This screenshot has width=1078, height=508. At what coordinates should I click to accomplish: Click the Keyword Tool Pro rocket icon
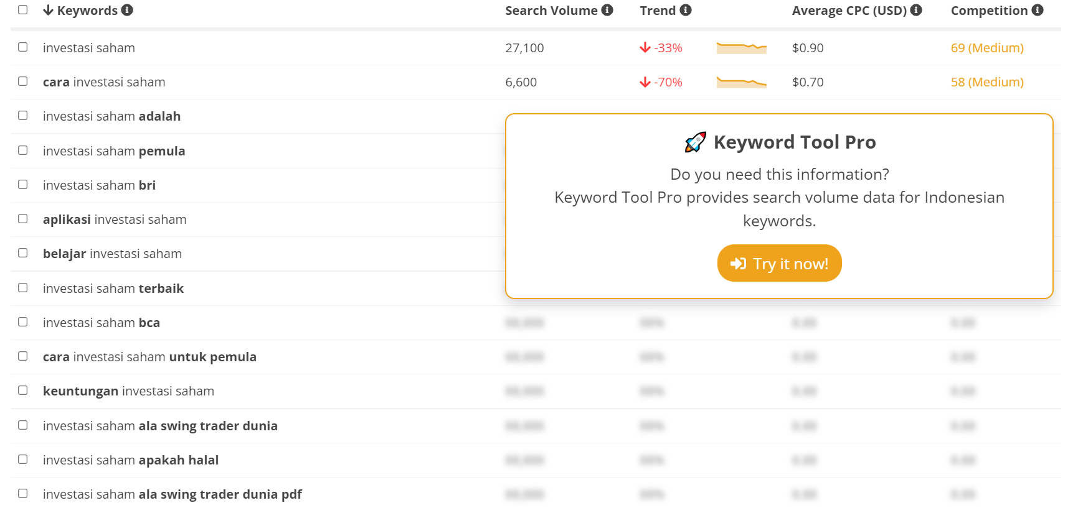point(695,142)
